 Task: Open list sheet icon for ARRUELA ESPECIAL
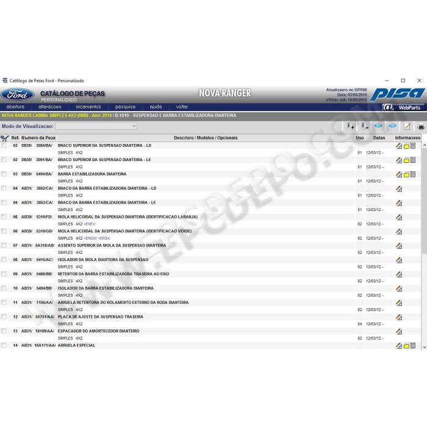point(413,346)
